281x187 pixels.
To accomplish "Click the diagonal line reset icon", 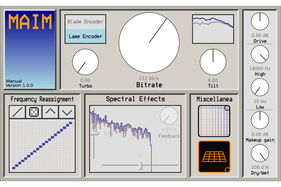I will (x=18, y=112).
